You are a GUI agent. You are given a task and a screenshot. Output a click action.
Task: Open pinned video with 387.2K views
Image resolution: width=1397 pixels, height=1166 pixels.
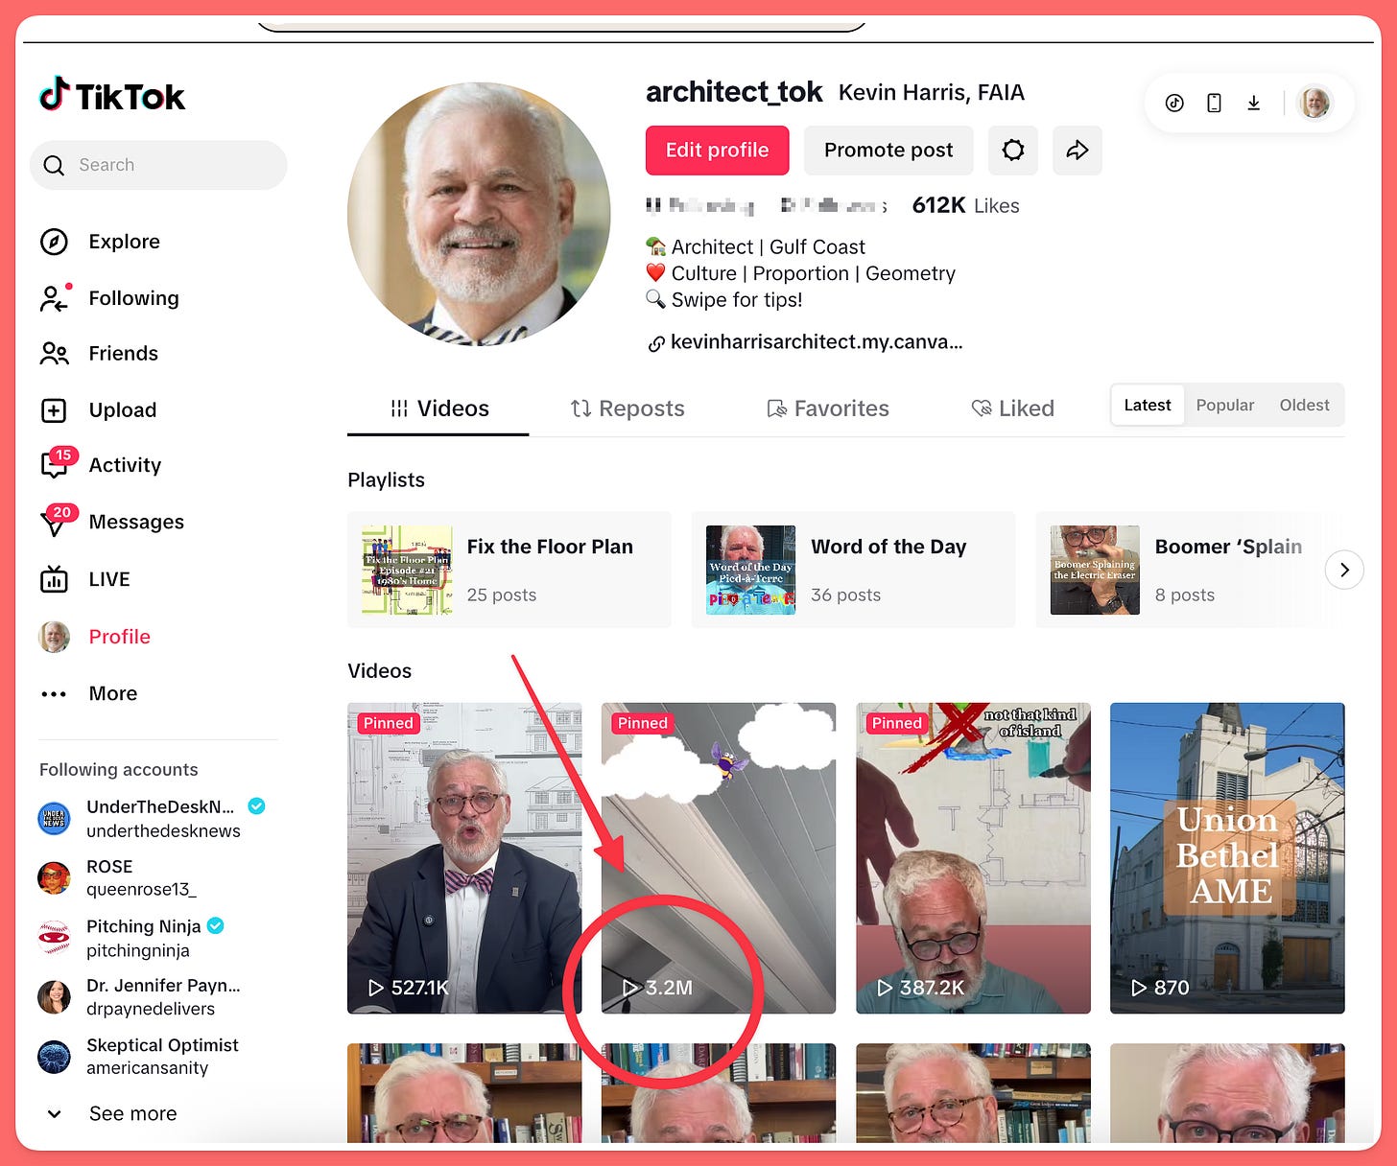973,858
